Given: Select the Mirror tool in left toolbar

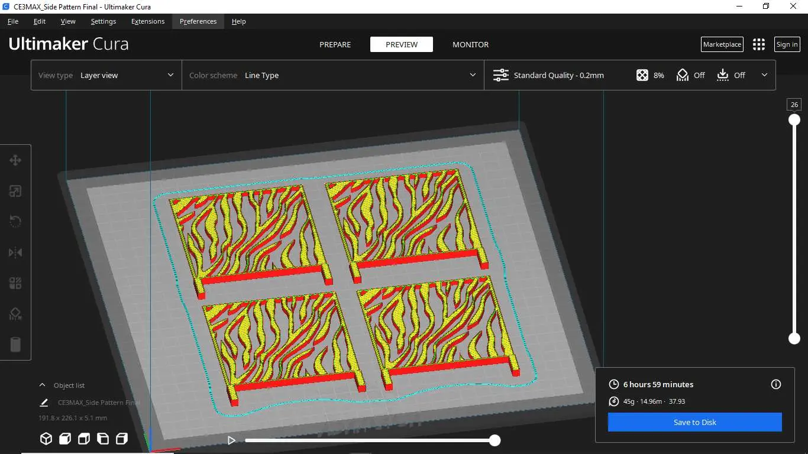Looking at the screenshot, I should point(15,252).
